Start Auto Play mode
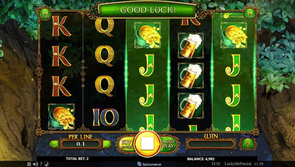Screen dimensions: 295x167 [x=168, y=144]
